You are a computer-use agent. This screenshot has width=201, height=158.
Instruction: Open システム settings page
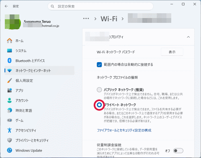coord(39,51)
